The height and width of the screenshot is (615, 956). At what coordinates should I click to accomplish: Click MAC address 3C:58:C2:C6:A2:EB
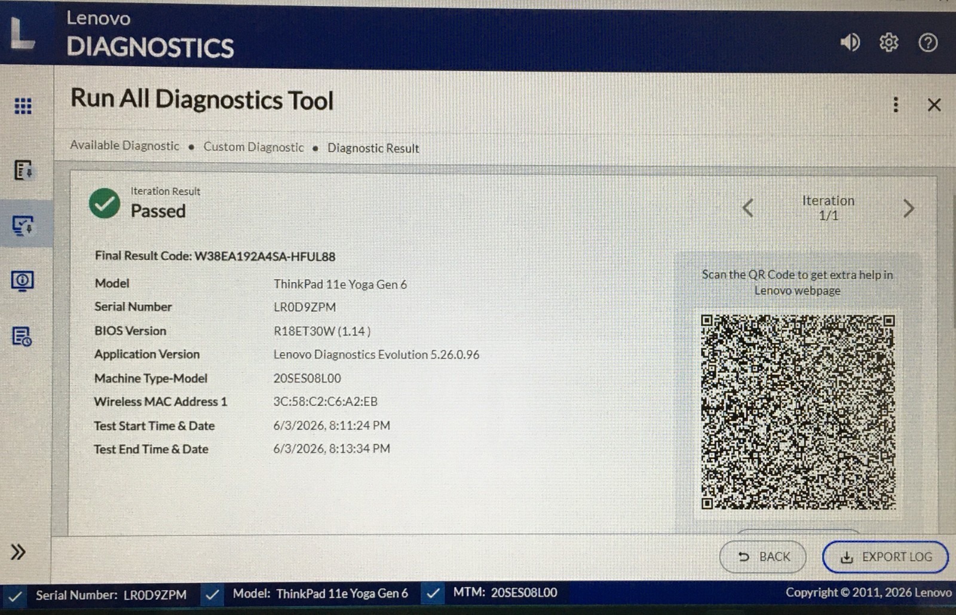[326, 402]
